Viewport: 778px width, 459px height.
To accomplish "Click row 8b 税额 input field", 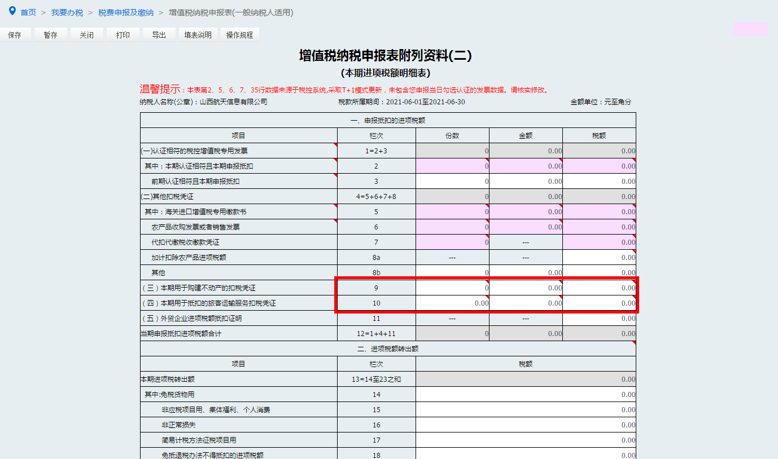I will tap(599, 273).
